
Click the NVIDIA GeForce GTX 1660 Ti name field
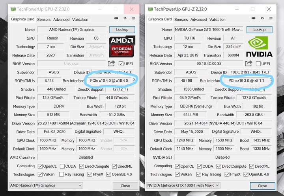point(209,29)
